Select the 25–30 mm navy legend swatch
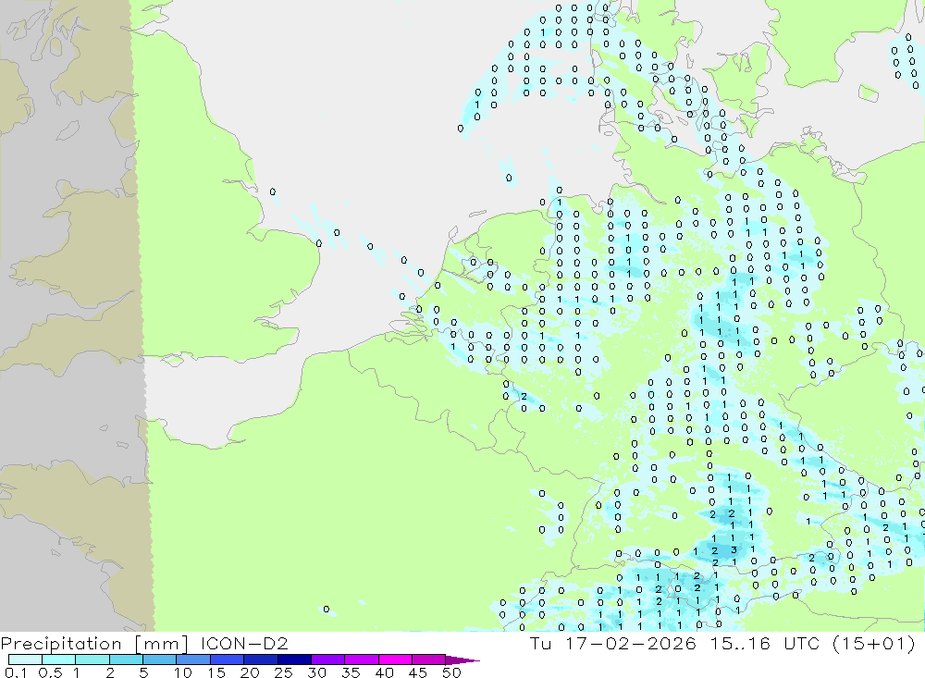This screenshot has height=678, width=925. (294, 660)
